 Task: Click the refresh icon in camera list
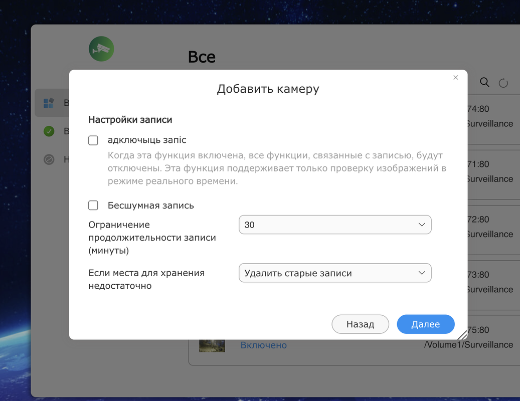click(503, 83)
